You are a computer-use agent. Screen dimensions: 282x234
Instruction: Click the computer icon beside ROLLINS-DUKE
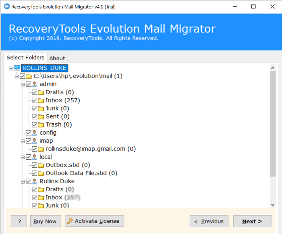click(x=17, y=68)
